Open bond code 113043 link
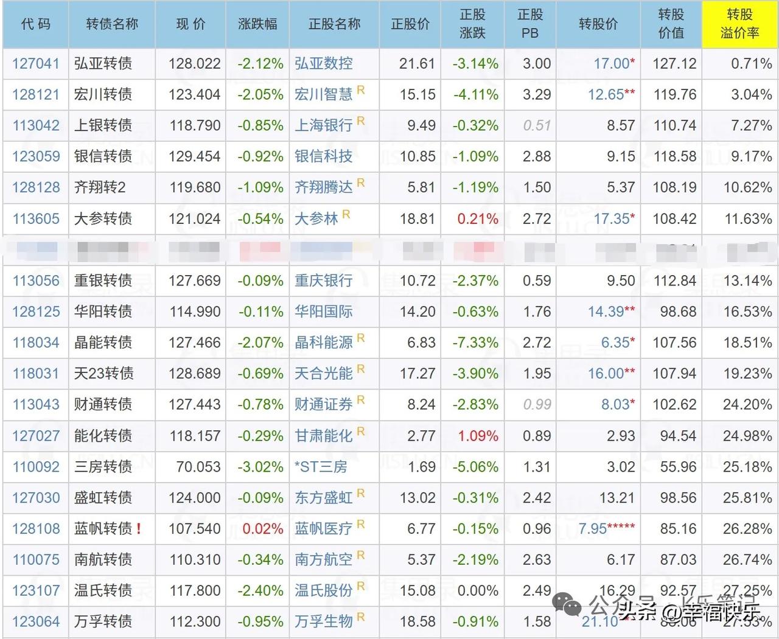 click(x=36, y=404)
